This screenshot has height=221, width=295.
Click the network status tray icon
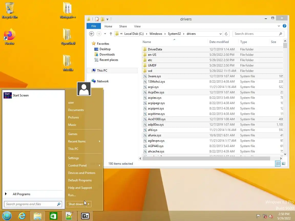265,216
